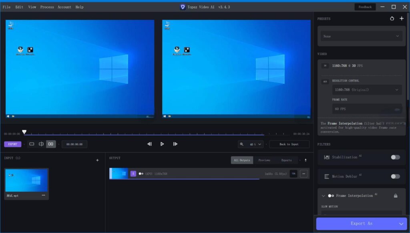410x233 pixels.
Task: Open the Resolution Control dropdown showing 1160x768
Action: 366,89
